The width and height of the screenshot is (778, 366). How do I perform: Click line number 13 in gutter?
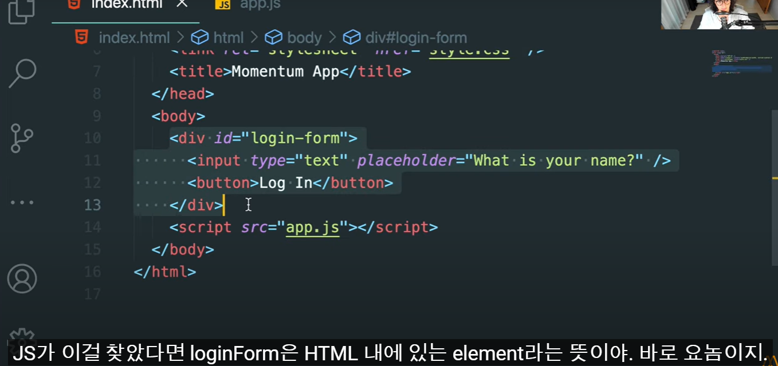[92, 205]
